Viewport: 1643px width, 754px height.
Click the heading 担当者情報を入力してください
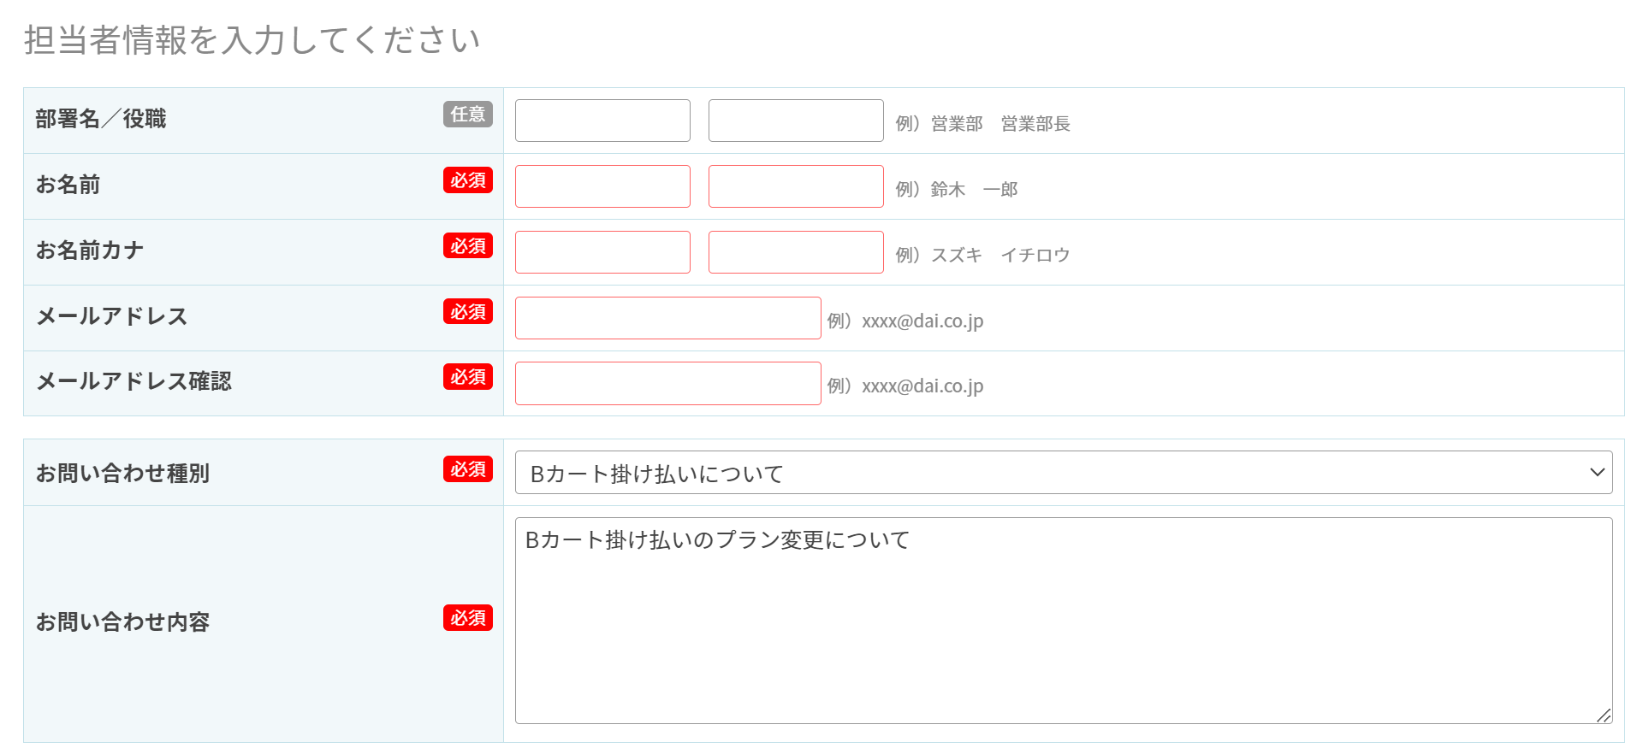[252, 40]
